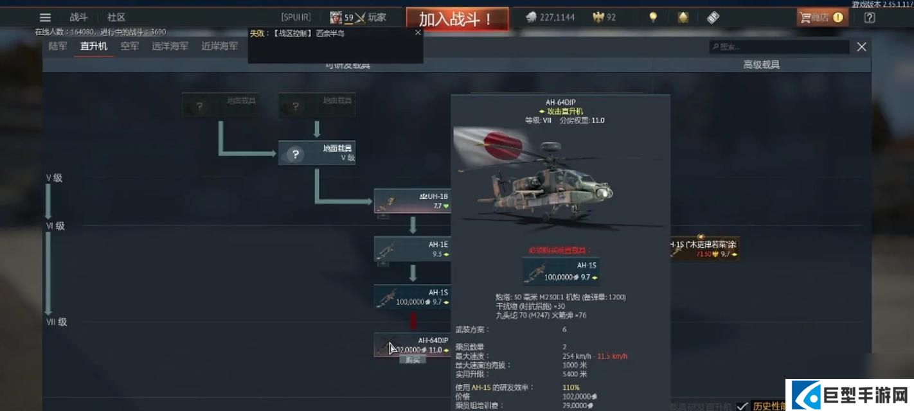Switch to the 陆军 tab
The image size is (914, 411).
pyautogui.click(x=58, y=46)
